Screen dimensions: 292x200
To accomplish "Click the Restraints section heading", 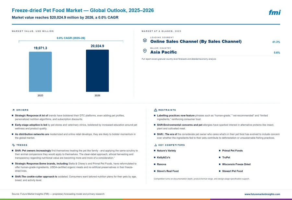I will coord(167,110).
